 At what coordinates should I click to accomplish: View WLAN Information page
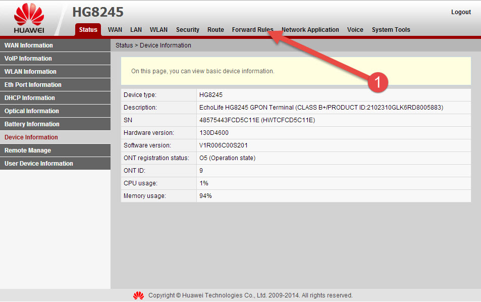(30, 72)
